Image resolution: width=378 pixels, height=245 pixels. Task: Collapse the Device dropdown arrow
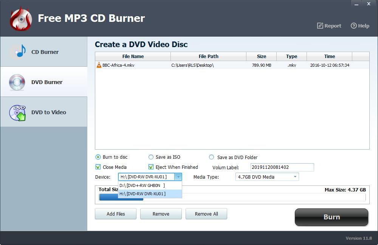pyautogui.click(x=178, y=177)
